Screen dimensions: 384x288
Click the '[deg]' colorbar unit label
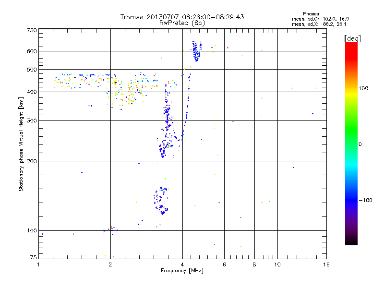pyautogui.click(x=352, y=38)
